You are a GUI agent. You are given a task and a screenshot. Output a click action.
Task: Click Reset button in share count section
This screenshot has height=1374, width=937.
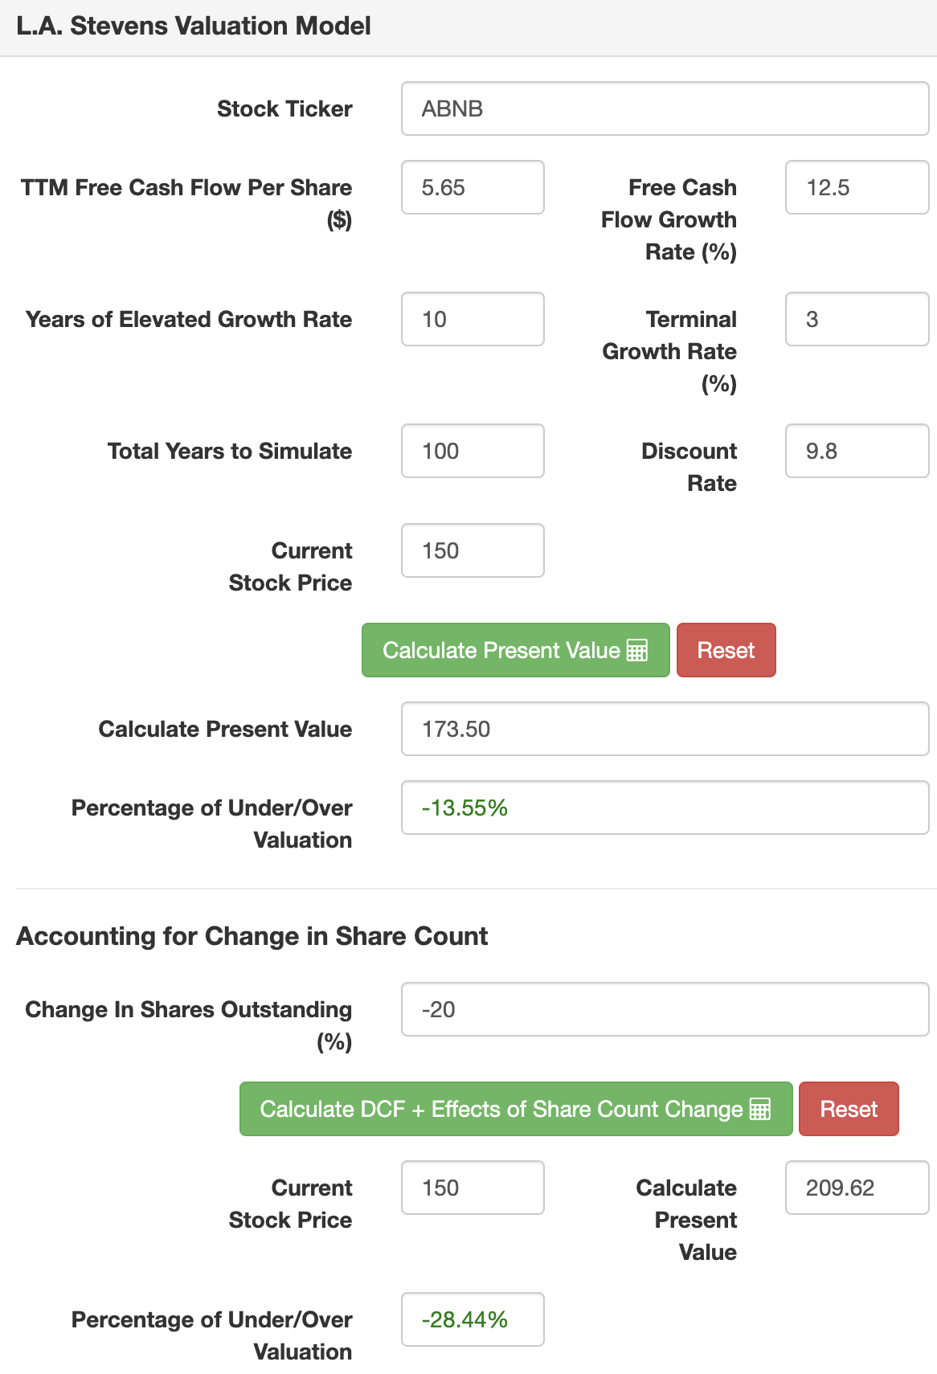[848, 1109]
